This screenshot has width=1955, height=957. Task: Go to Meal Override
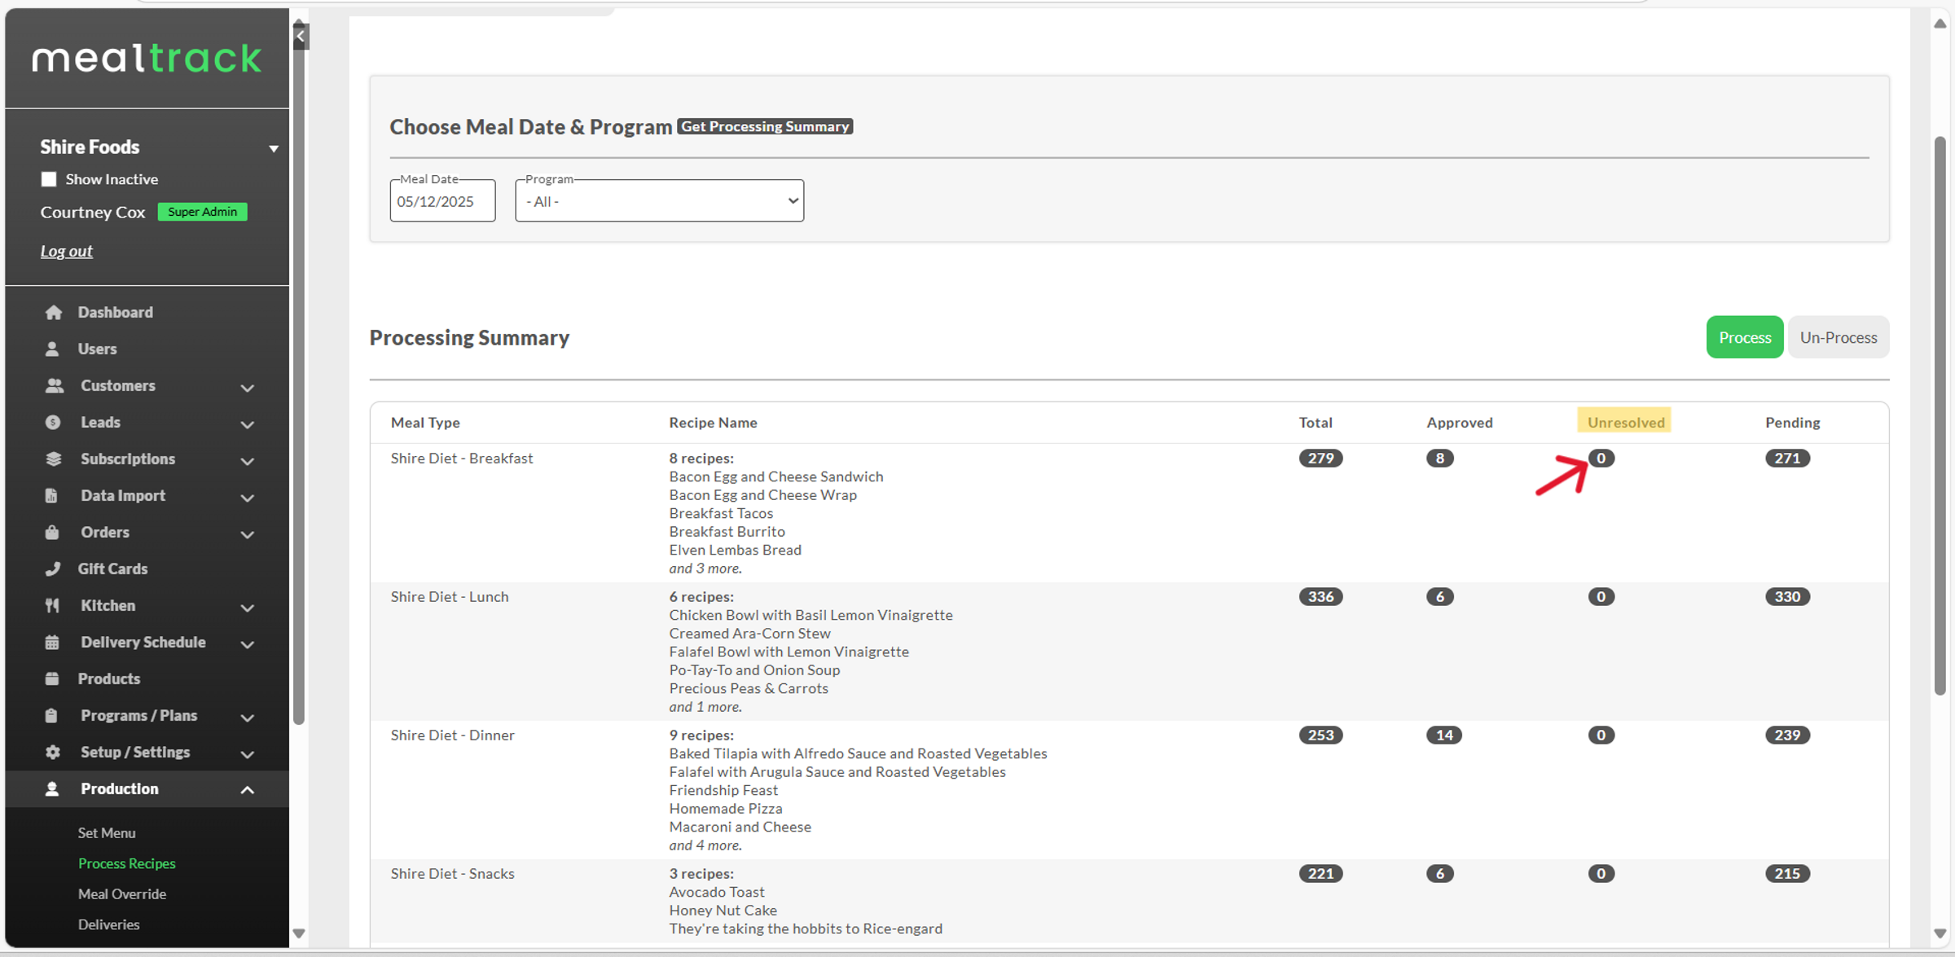(x=122, y=893)
